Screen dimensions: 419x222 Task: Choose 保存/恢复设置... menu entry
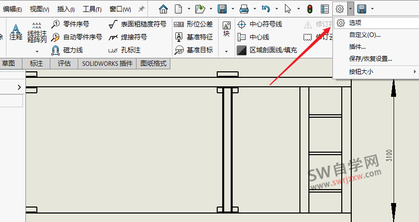click(370, 59)
